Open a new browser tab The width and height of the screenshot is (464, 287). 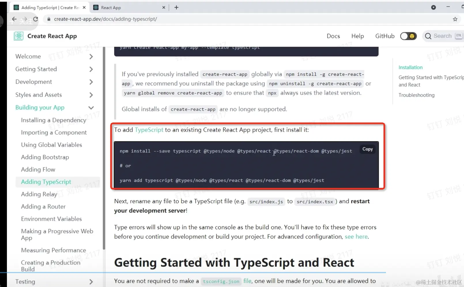click(176, 8)
